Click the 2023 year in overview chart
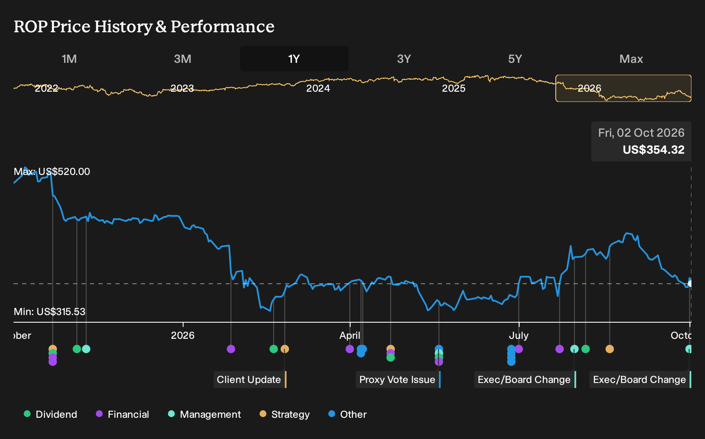The width and height of the screenshot is (705, 439). coord(182,88)
